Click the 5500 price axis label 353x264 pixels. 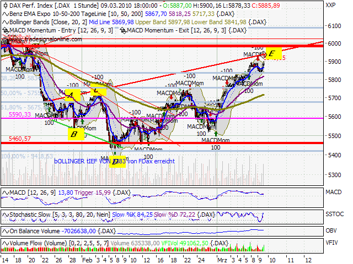click(x=334, y=136)
